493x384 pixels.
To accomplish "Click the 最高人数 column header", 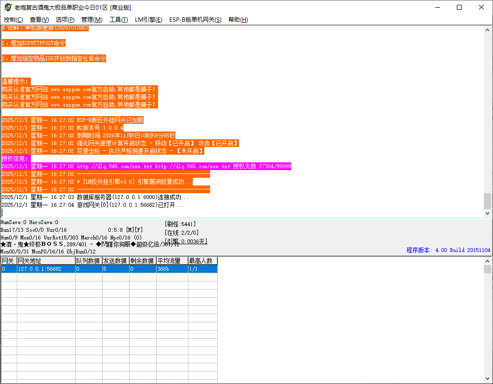I will [x=202, y=261].
